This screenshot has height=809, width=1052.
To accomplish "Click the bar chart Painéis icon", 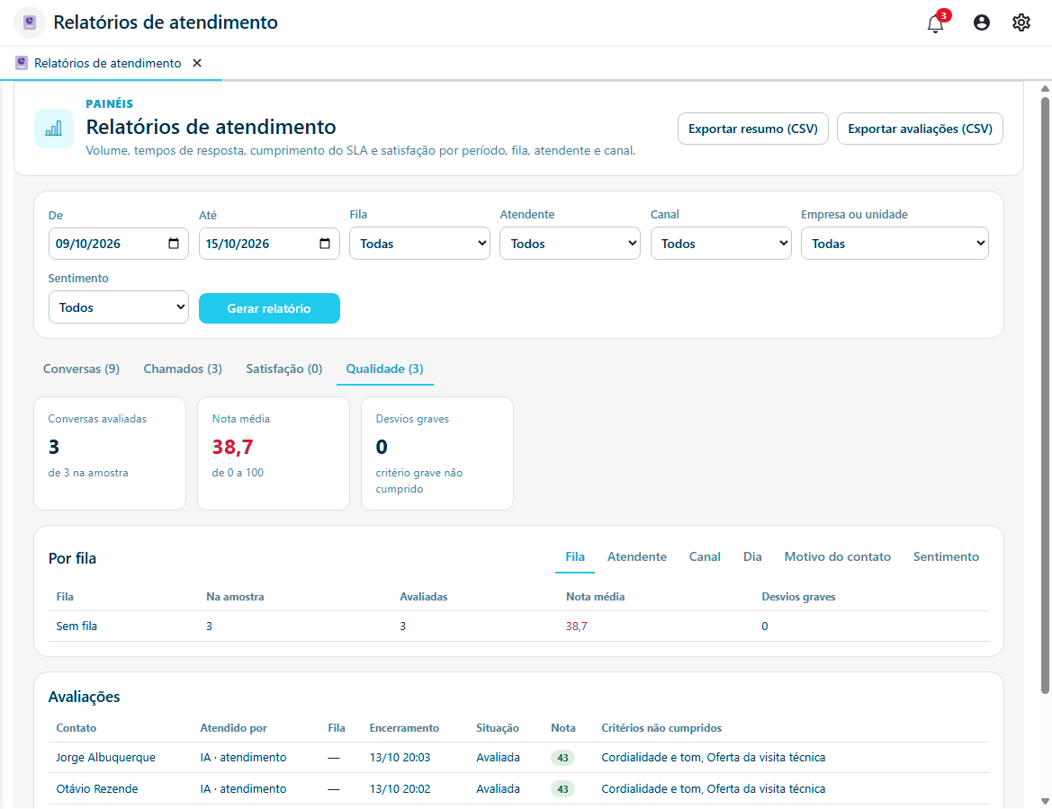I will pos(54,128).
